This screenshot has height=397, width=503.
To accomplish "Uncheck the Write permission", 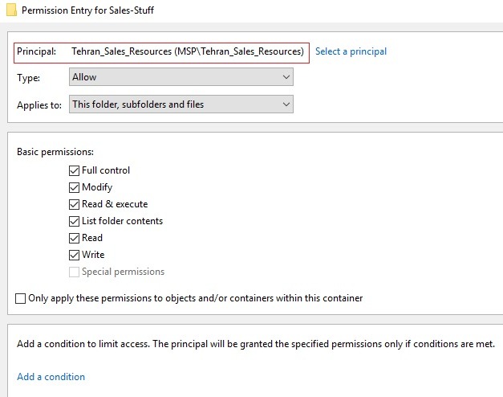I will click(74, 255).
